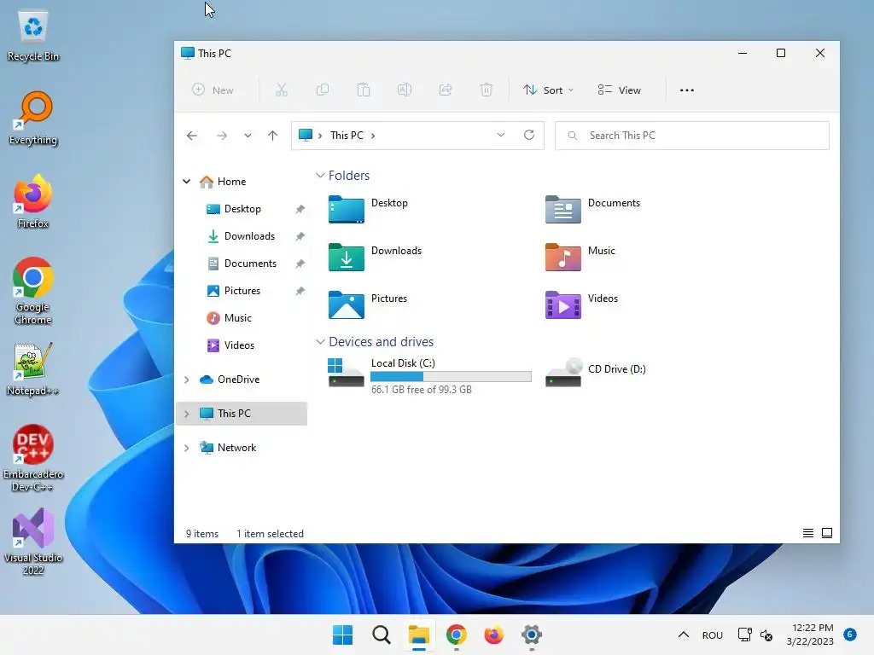The image size is (874, 655).
Task: Open the Windows Start menu
Action: pyautogui.click(x=342, y=635)
